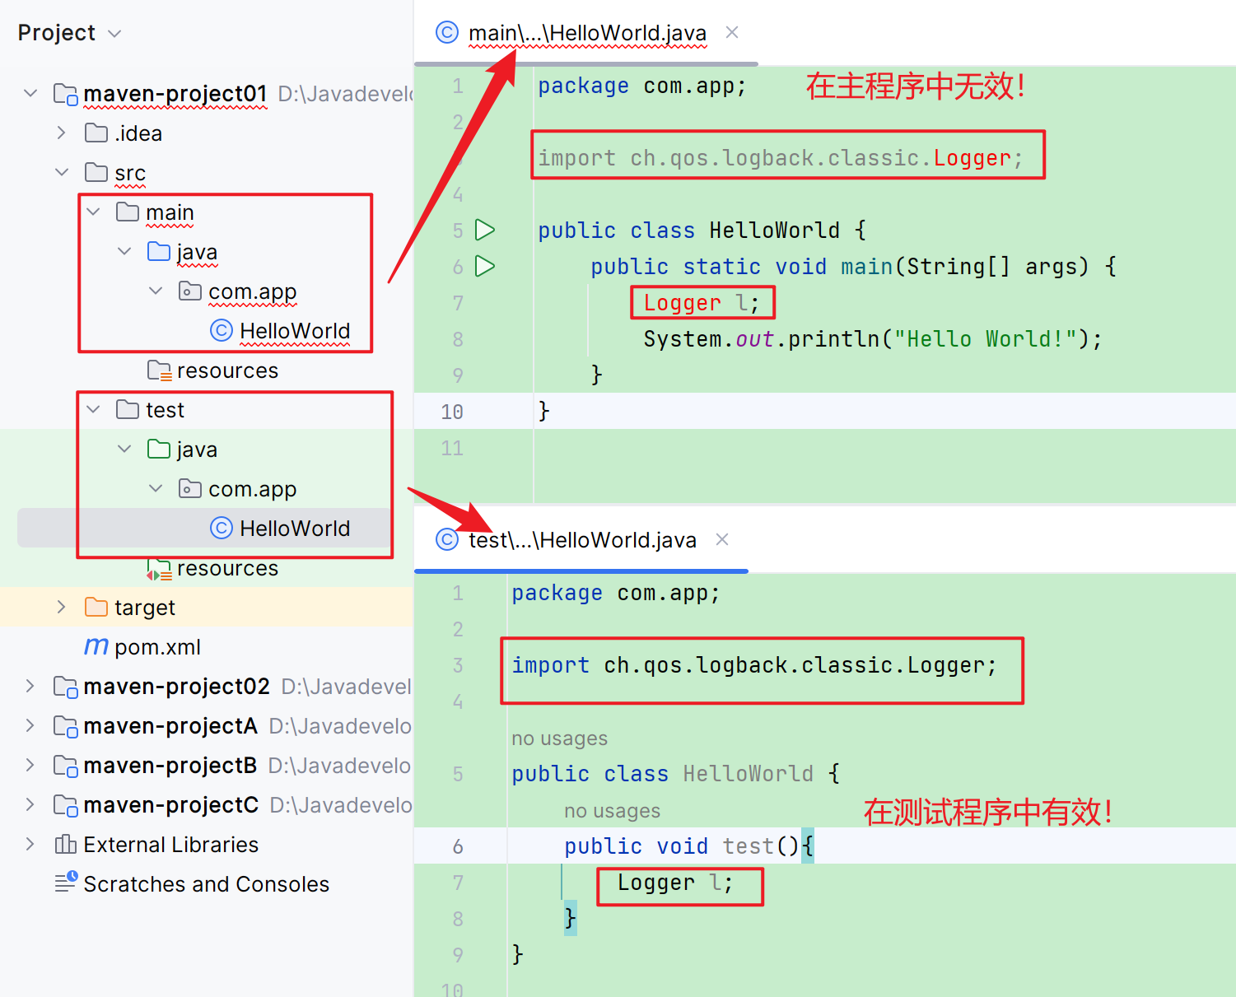Select resources folder under main

click(227, 370)
